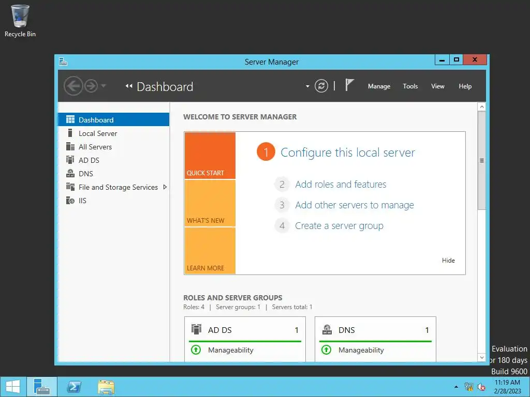Select Local Server in the sidebar
This screenshot has width=530, height=397.
click(113, 133)
